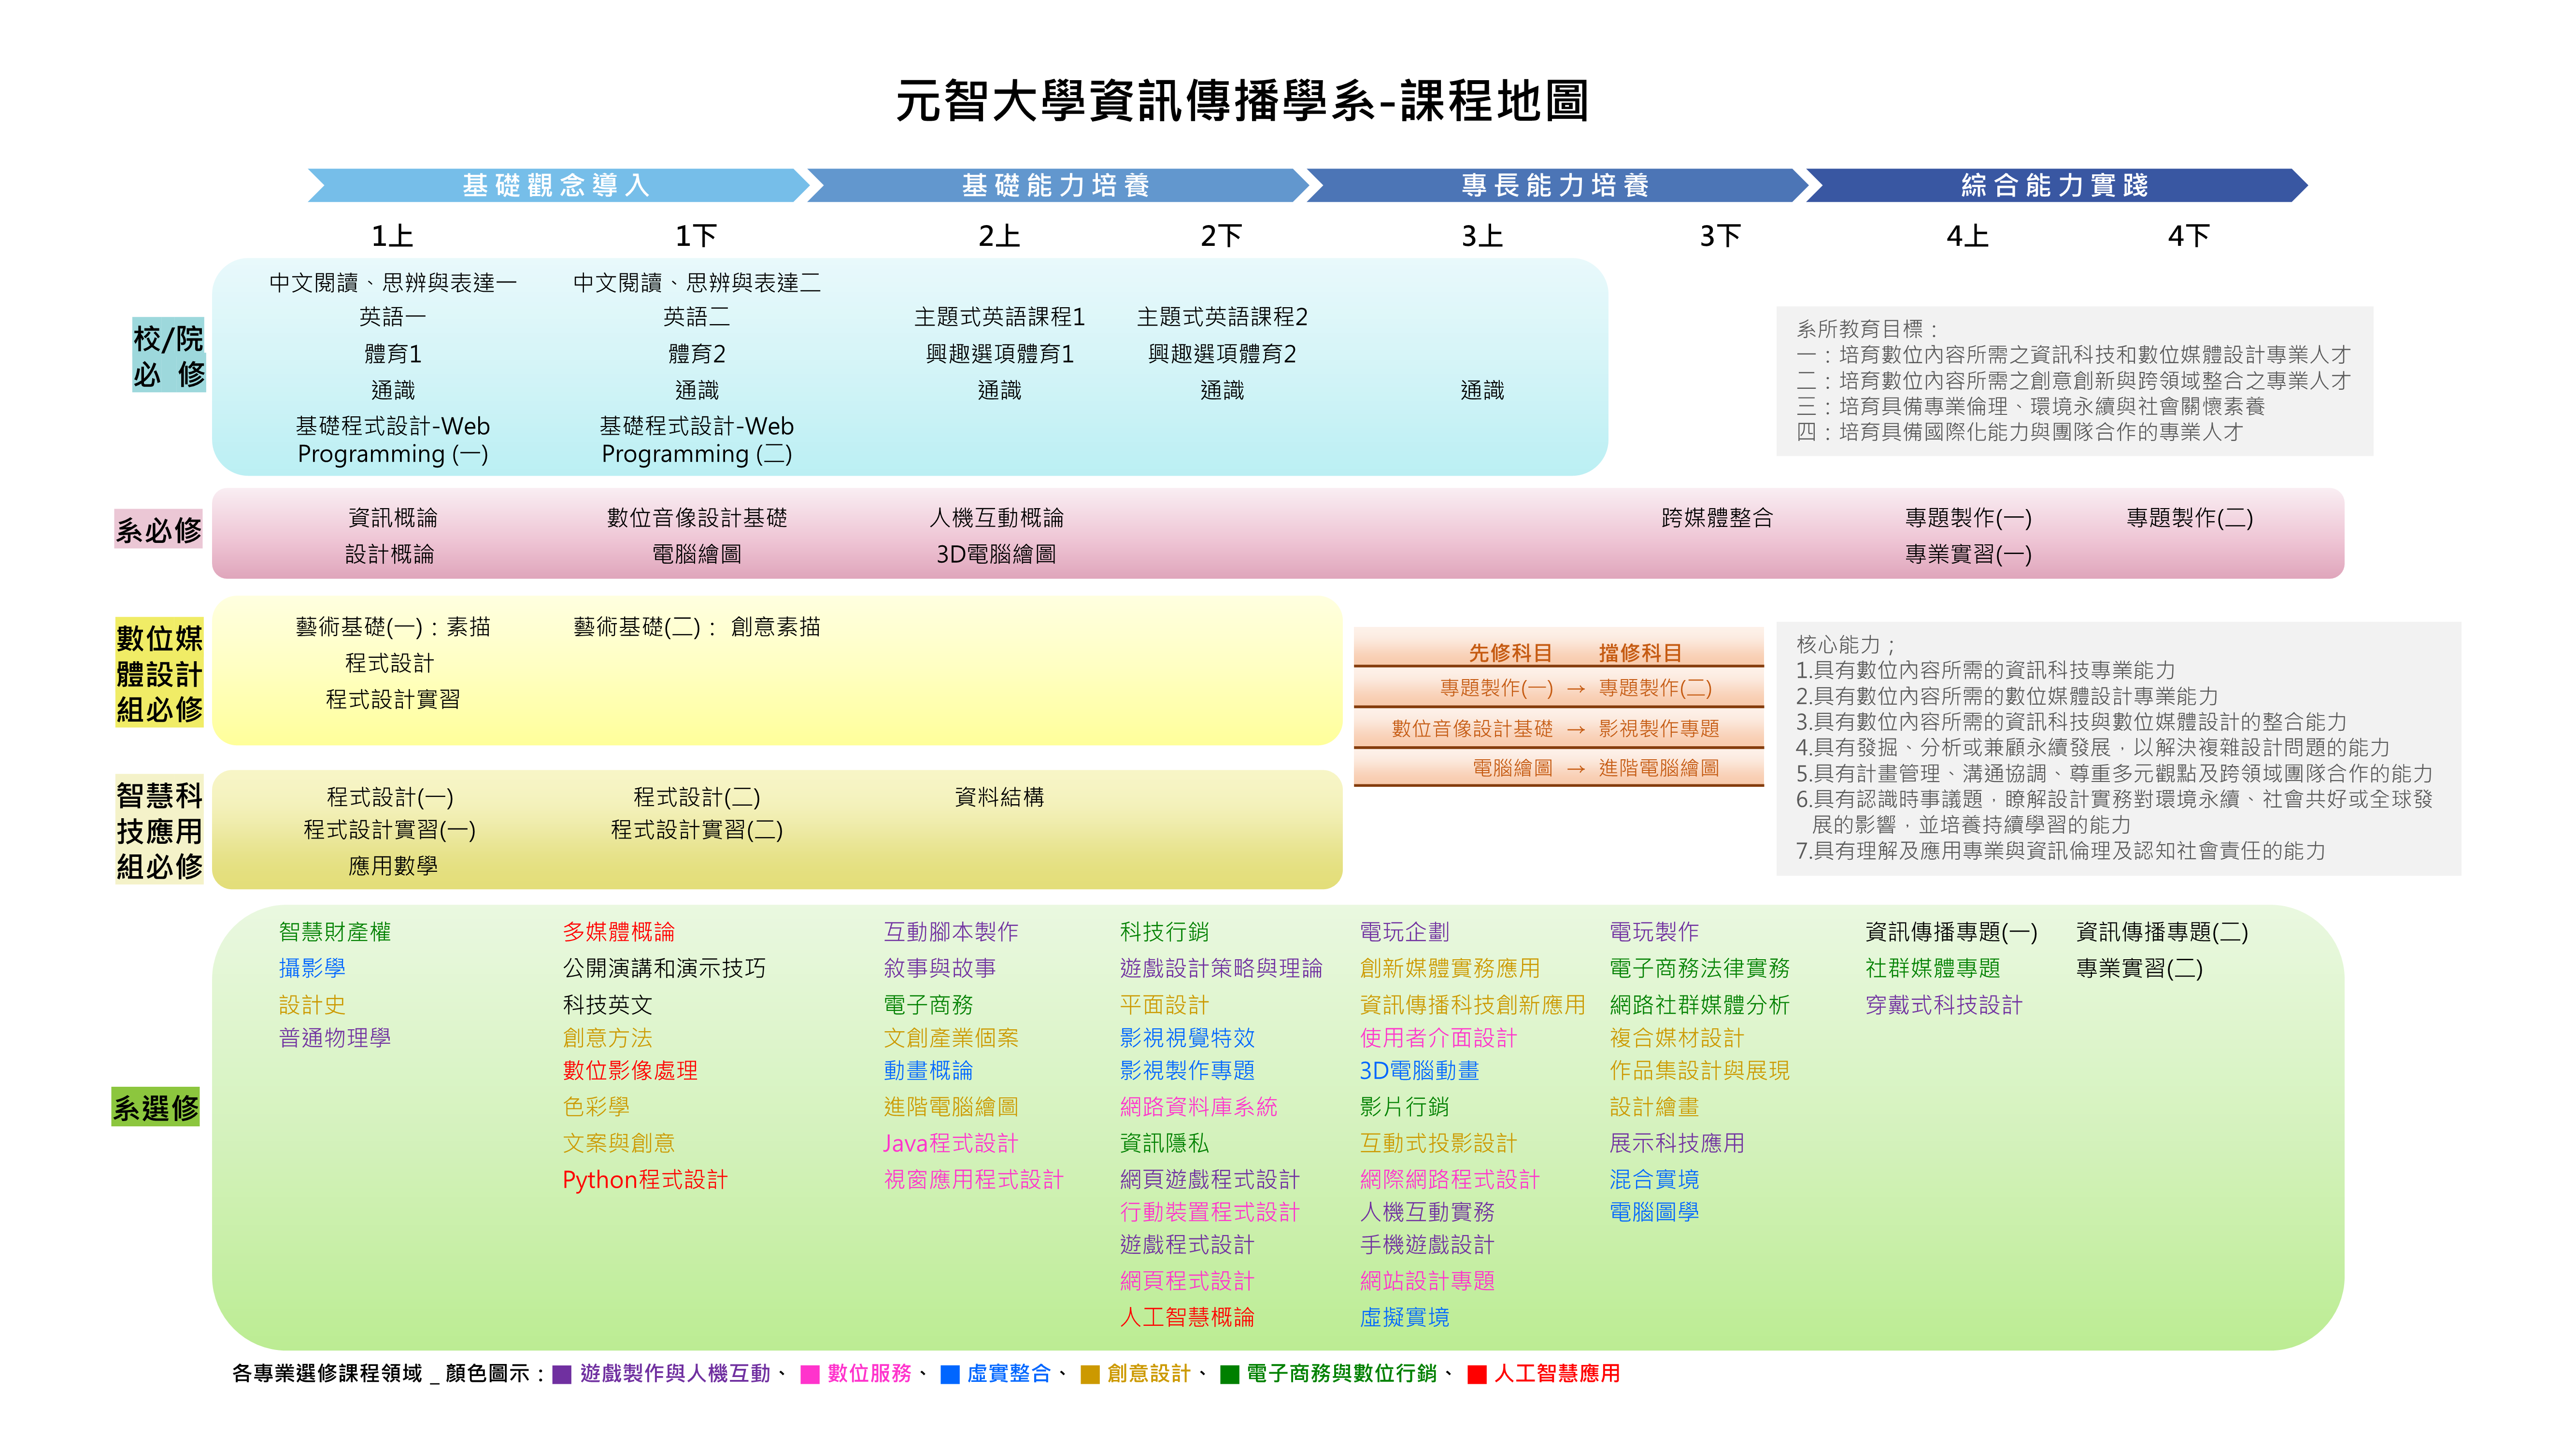Click the 專業實習(二) elective
This screenshot has width=2576, height=1449.
tap(2139, 968)
